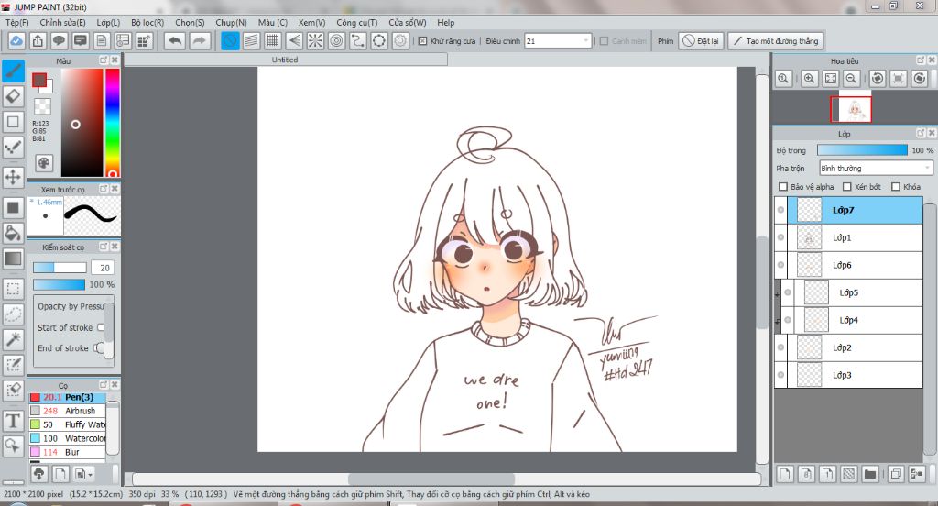Viewport: 938px width, 506px height.
Task: Toggle visibility of Lớp3 layer
Action: 780,375
